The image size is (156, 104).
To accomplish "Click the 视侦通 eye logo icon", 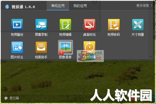I will click(x=7, y=7).
